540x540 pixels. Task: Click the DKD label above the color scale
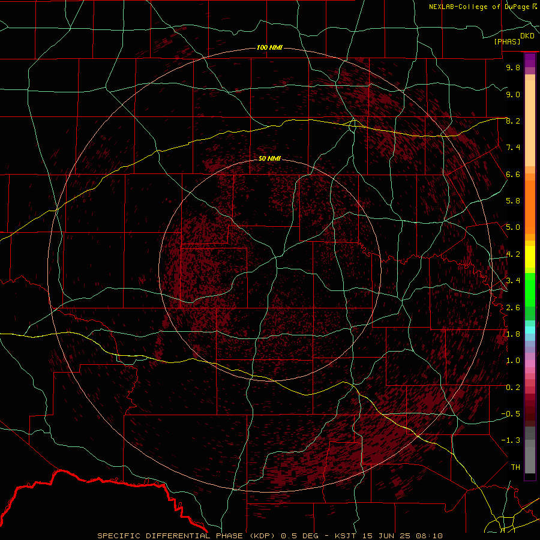(x=527, y=36)
